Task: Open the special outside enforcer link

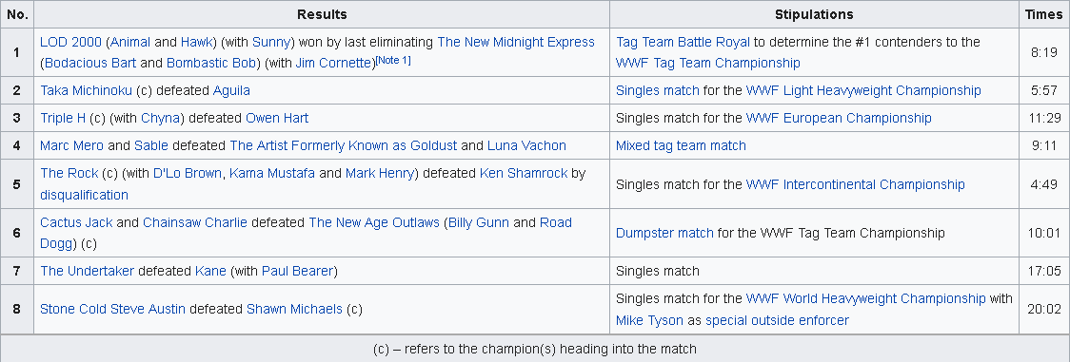Action: tap(777, 320)
